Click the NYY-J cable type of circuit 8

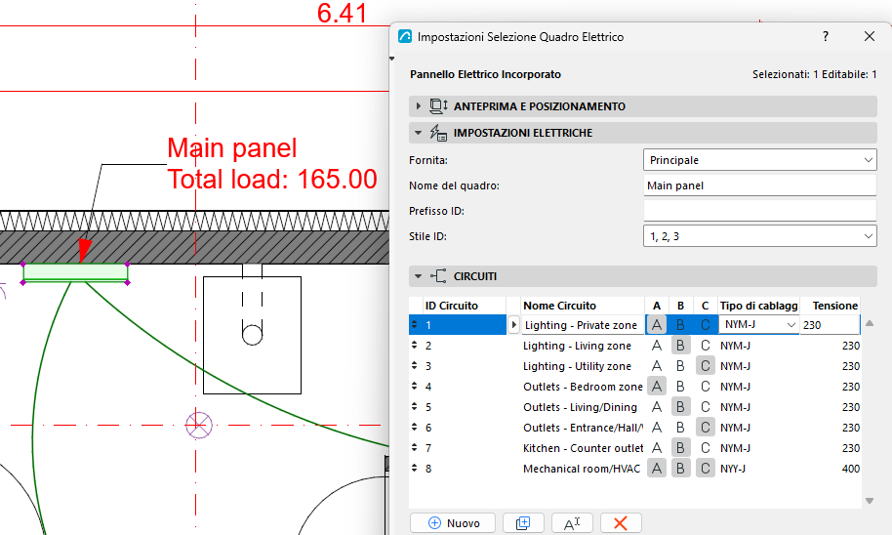click(733, 469)
